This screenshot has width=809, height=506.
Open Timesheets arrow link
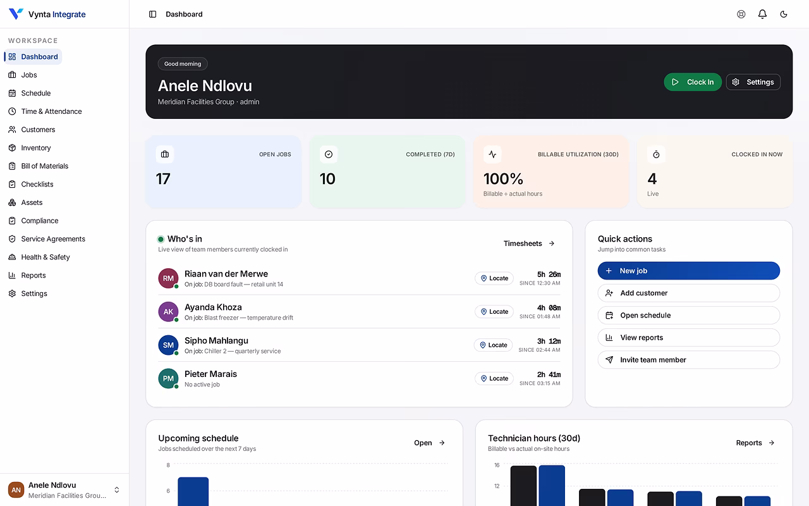(530, 244)
